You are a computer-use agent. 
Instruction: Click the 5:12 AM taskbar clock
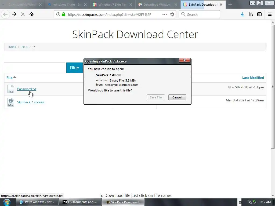(265, 202)
